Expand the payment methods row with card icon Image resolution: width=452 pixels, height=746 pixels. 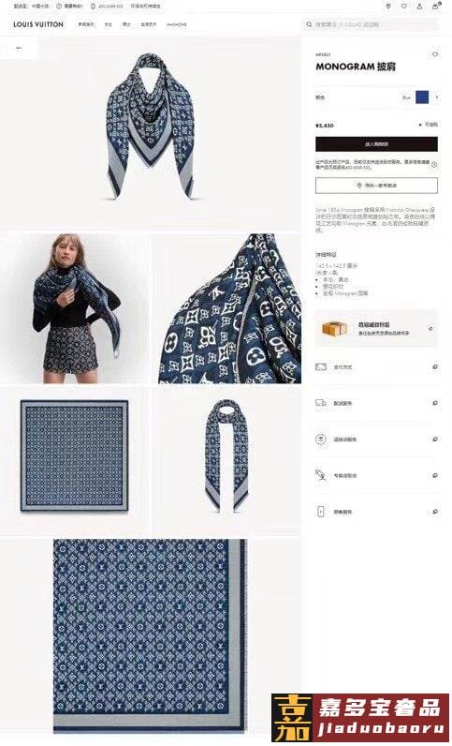376,366
